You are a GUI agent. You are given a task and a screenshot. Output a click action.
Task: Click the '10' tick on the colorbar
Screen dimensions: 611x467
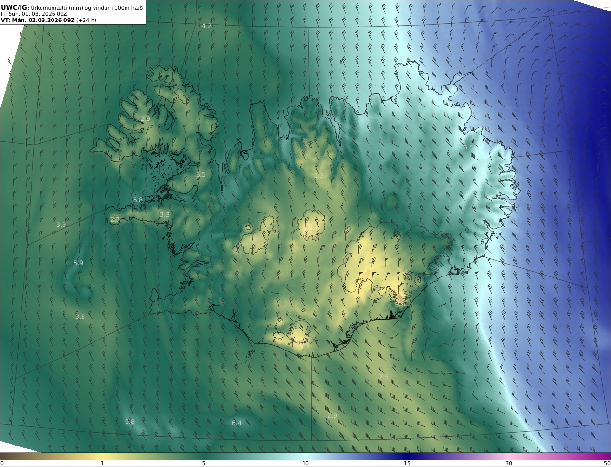coord(305,463)
